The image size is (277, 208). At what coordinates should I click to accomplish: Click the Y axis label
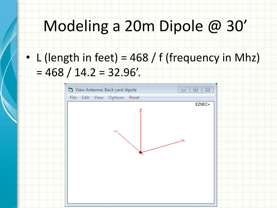(116, 131)
